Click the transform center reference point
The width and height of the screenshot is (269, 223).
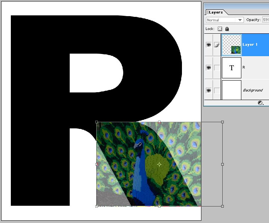pos(160,164)
